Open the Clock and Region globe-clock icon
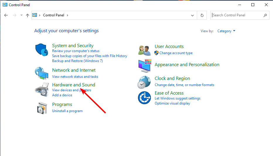Viewport: 273px width, 156px height. click(144, 82)
